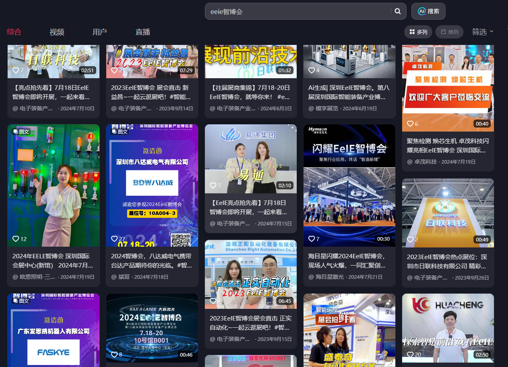Viewport: 508px width, 367px height.
Task: Open the title 【EeIE亮点抢先看】7月18日
Action: coord(248,207)
